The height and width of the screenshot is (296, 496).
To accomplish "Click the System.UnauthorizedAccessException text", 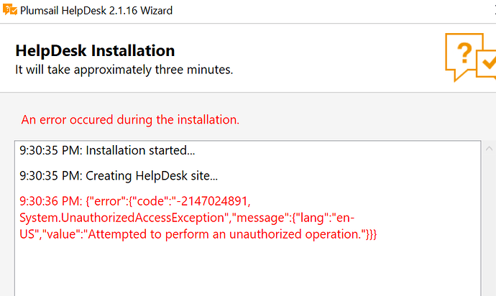I will 124,218.
